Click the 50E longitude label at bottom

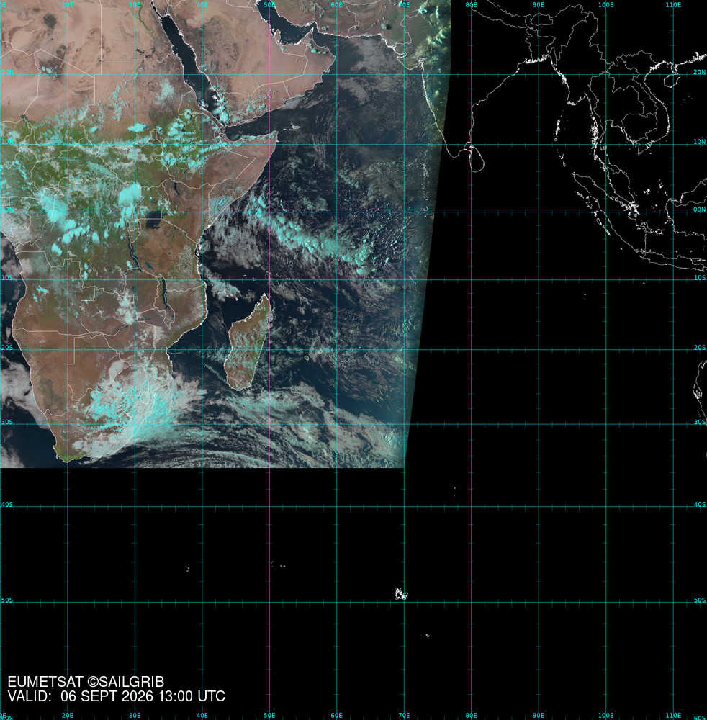tap(269, 716)
